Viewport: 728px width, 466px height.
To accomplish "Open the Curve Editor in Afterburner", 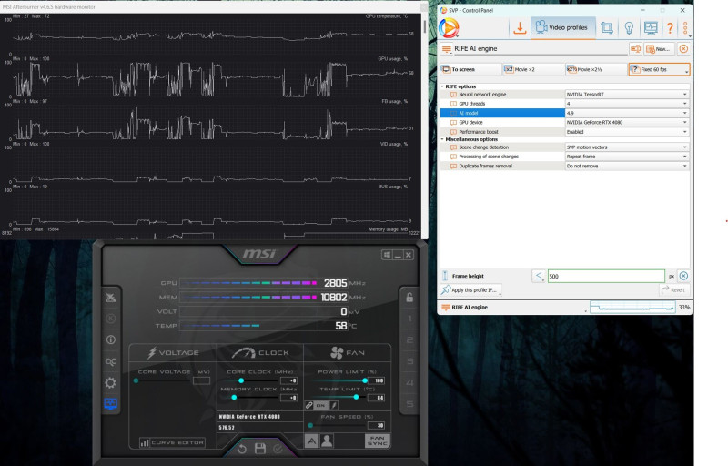I will coord(172,443).
